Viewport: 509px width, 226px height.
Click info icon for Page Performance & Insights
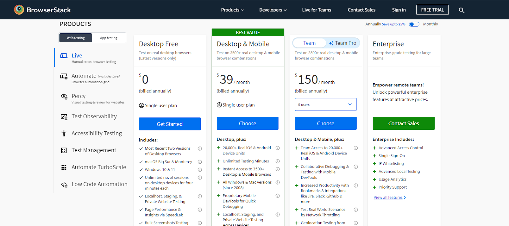click(200, 210)
